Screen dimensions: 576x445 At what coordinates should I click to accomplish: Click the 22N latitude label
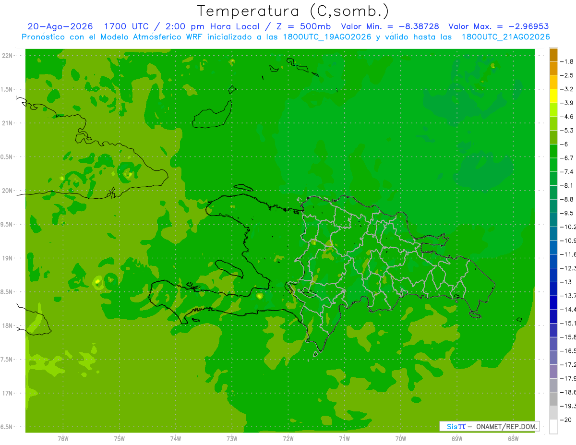coord(7,56)
